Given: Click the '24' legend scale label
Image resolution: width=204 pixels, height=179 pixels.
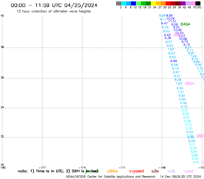Looking at the screenshot, I should point(155,7).
